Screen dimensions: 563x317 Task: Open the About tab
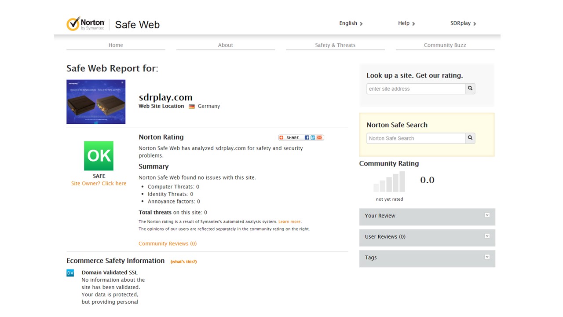pyautogui.click(x=226, y=45)
